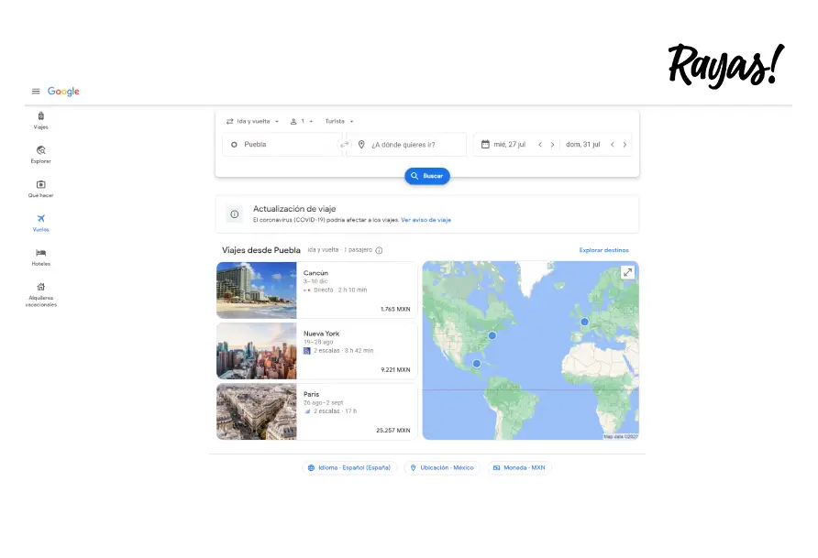Click the info icon beside 1 pasajero
The image size is (818, 558).
(380, 251)
